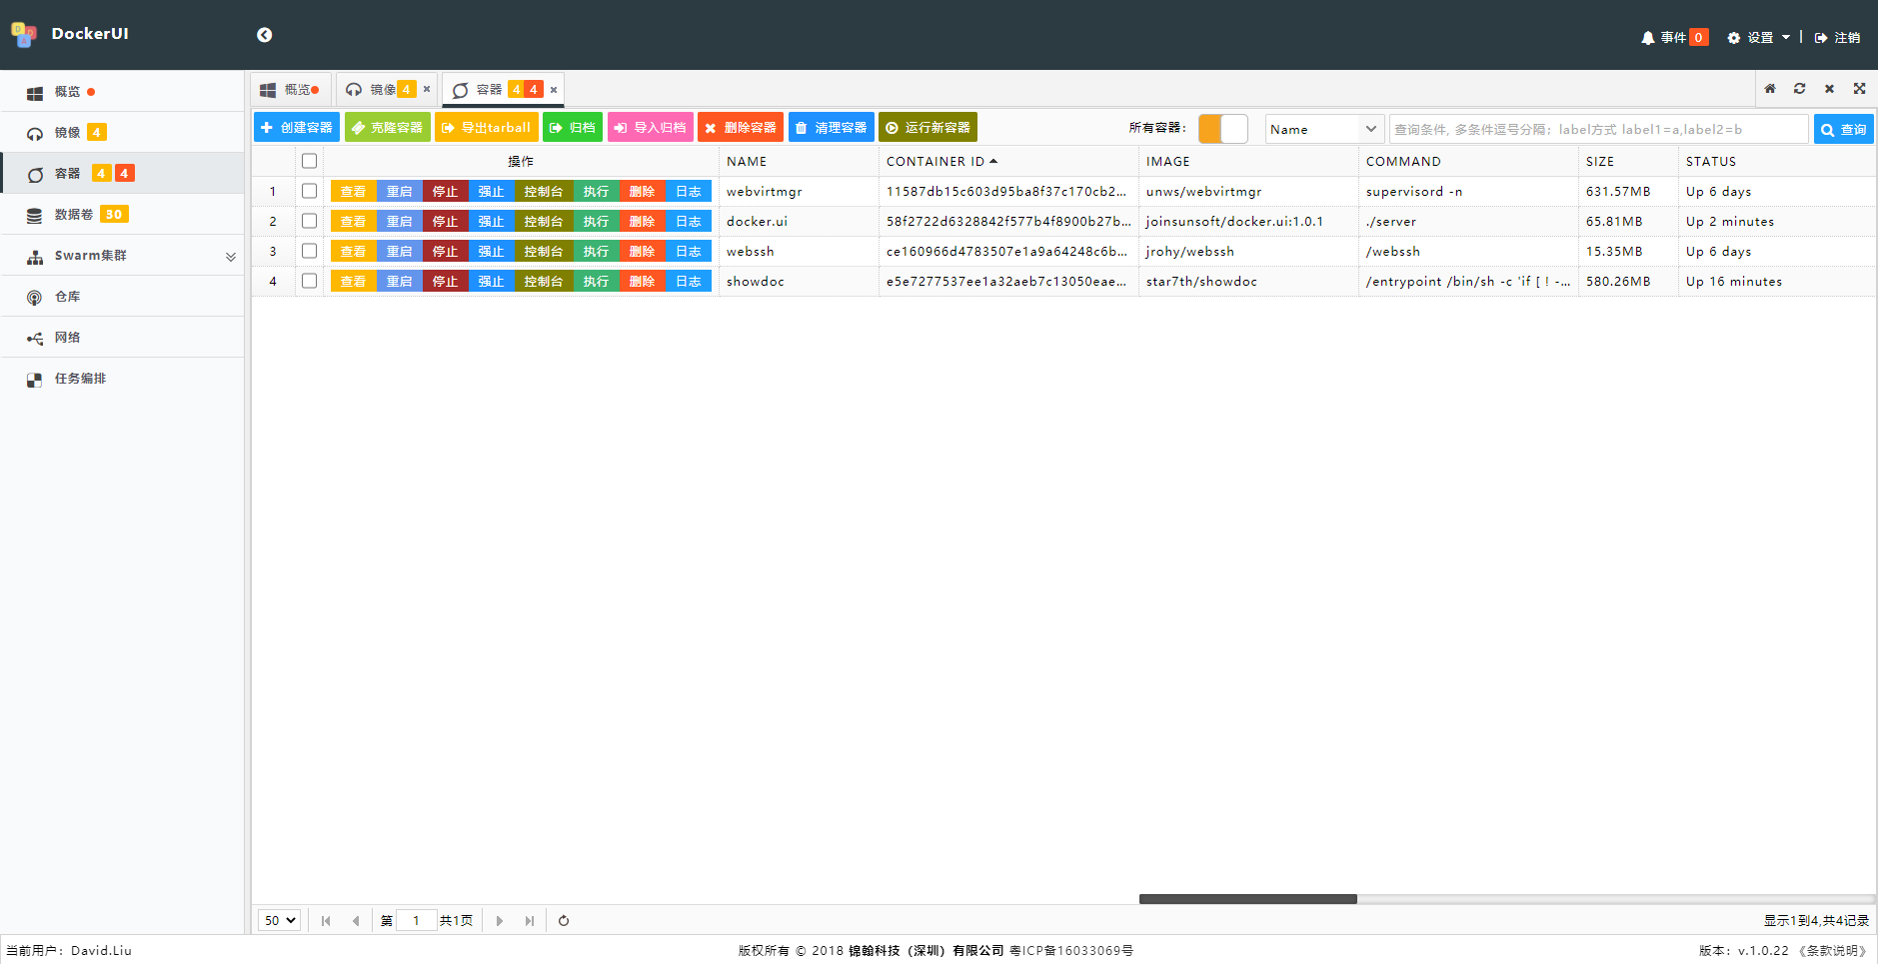Click 控制台 for showdoc container
The width and height of the screenshot is (1878, 964).
click(x=544, y=281)
